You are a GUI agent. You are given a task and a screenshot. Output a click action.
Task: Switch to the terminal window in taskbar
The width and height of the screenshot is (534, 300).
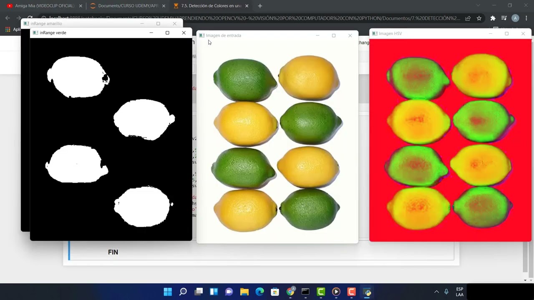(305, 292)
